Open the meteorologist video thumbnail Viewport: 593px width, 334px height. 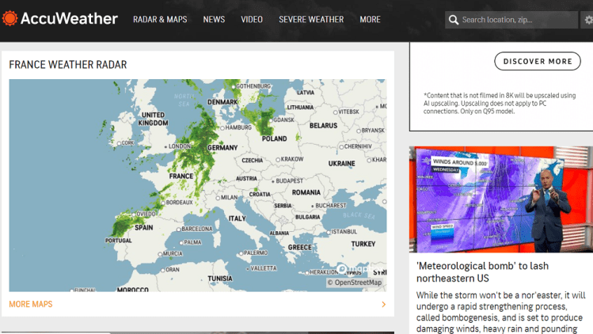coord(501,199)
